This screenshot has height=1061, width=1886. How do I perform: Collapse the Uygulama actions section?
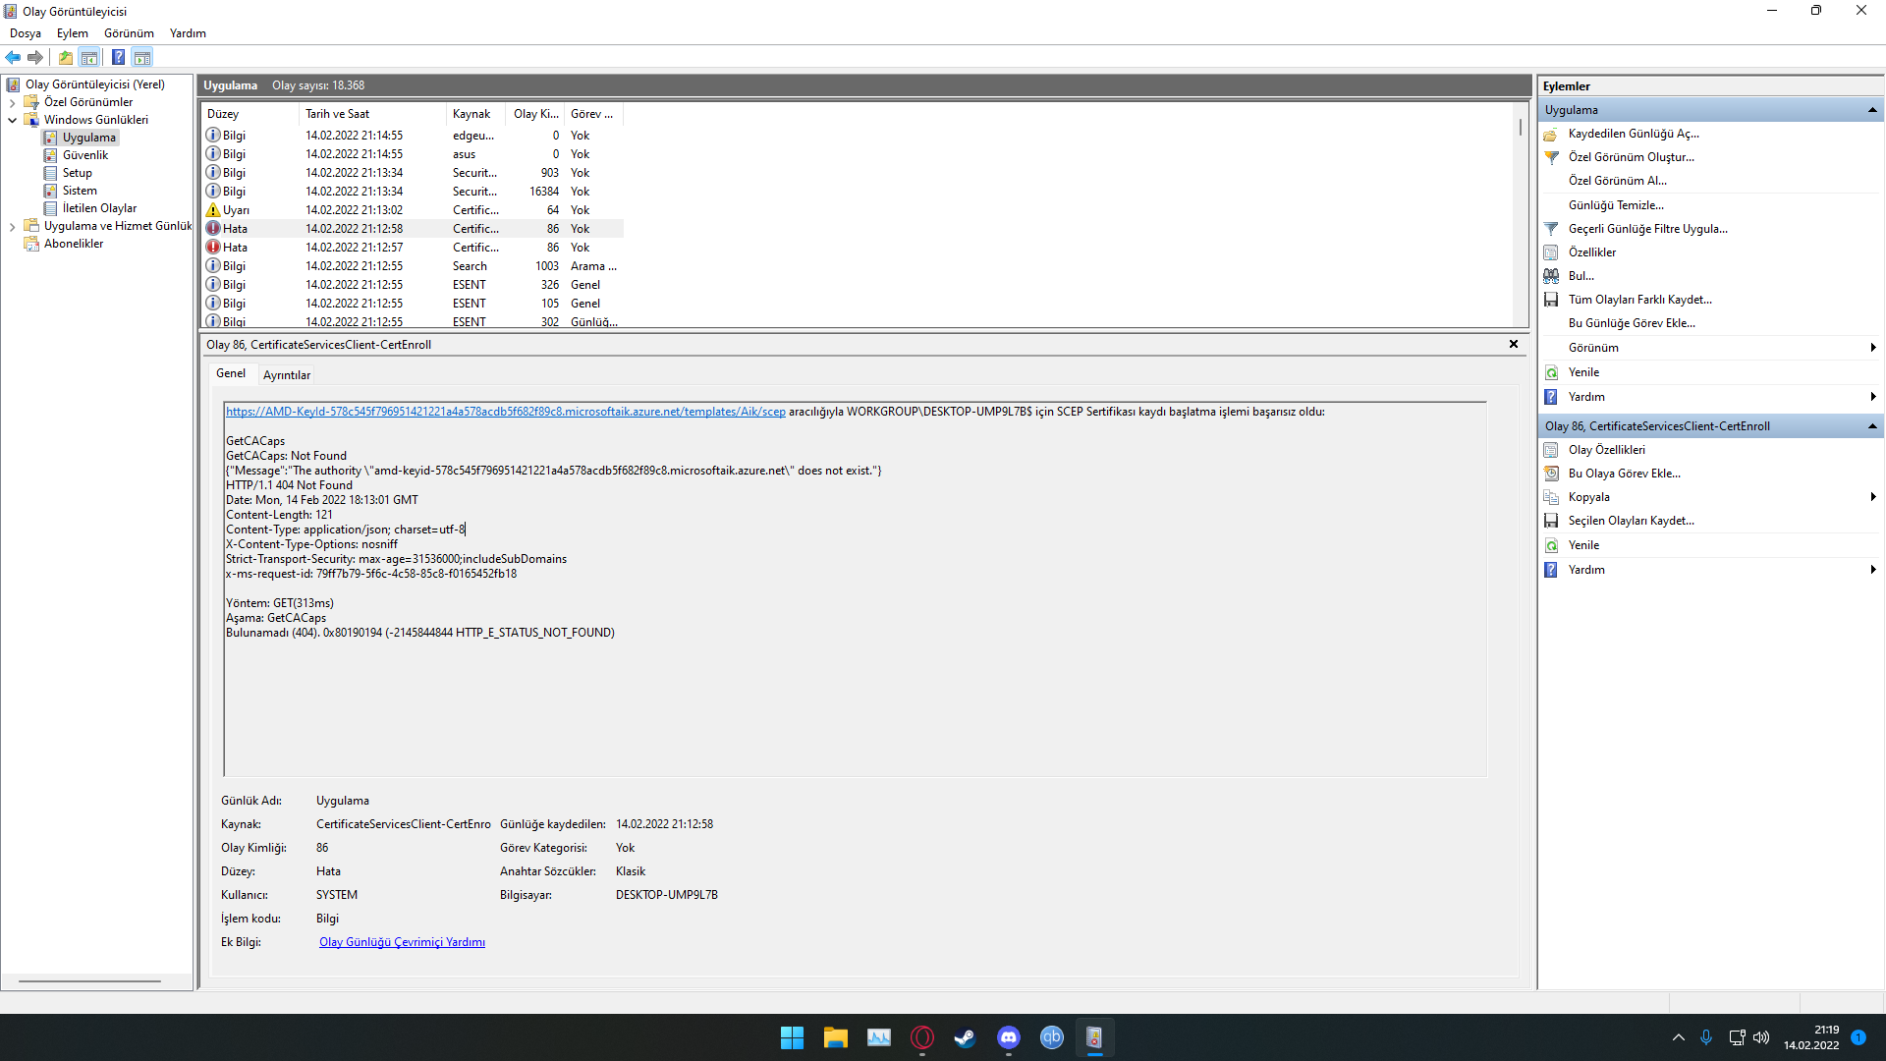(1872, 110)
